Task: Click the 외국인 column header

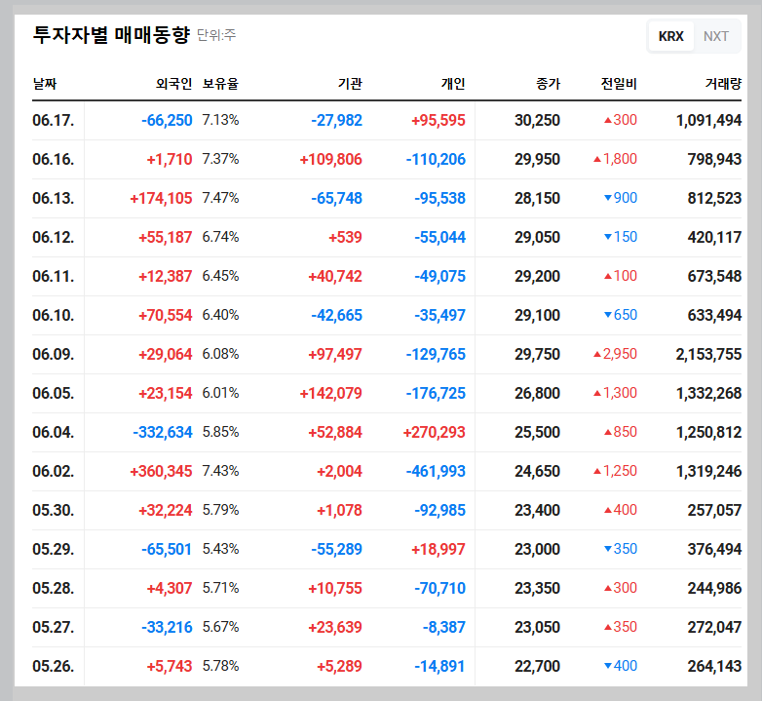Action: pyautogui.click(x=174, y=84)
